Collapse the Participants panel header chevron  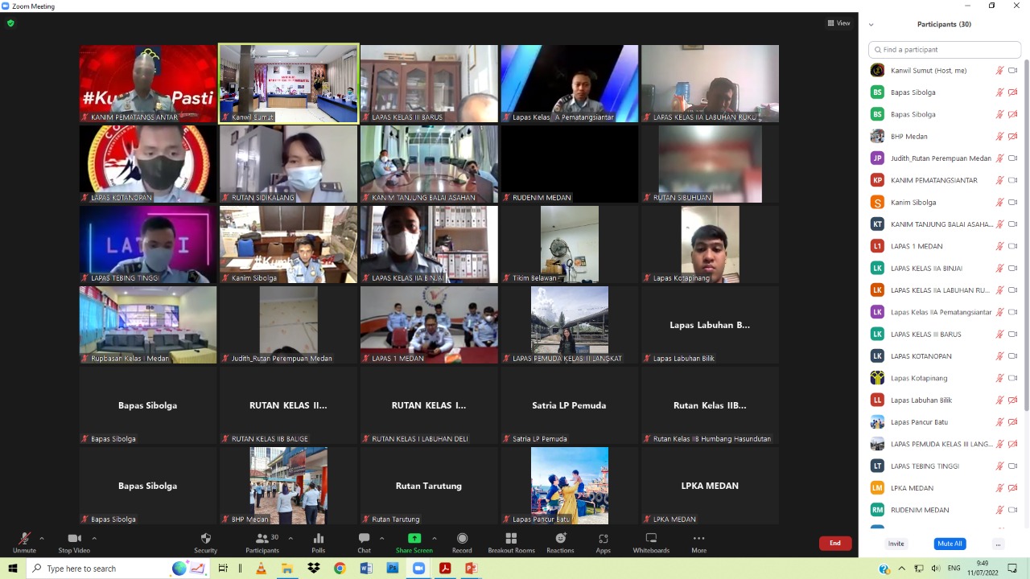pos(871,25)
